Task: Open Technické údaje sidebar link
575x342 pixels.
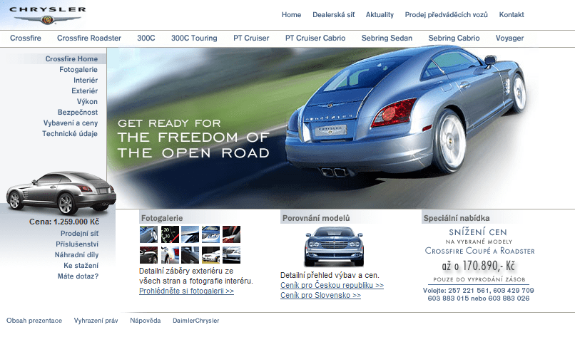Action: coord(70,134)
